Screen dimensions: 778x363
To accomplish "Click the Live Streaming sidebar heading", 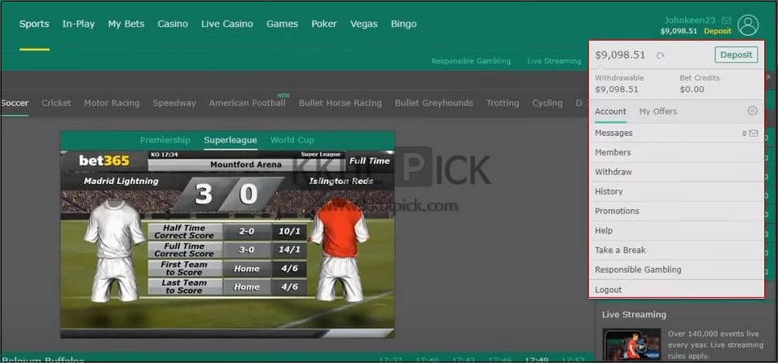I will point(634,314).
